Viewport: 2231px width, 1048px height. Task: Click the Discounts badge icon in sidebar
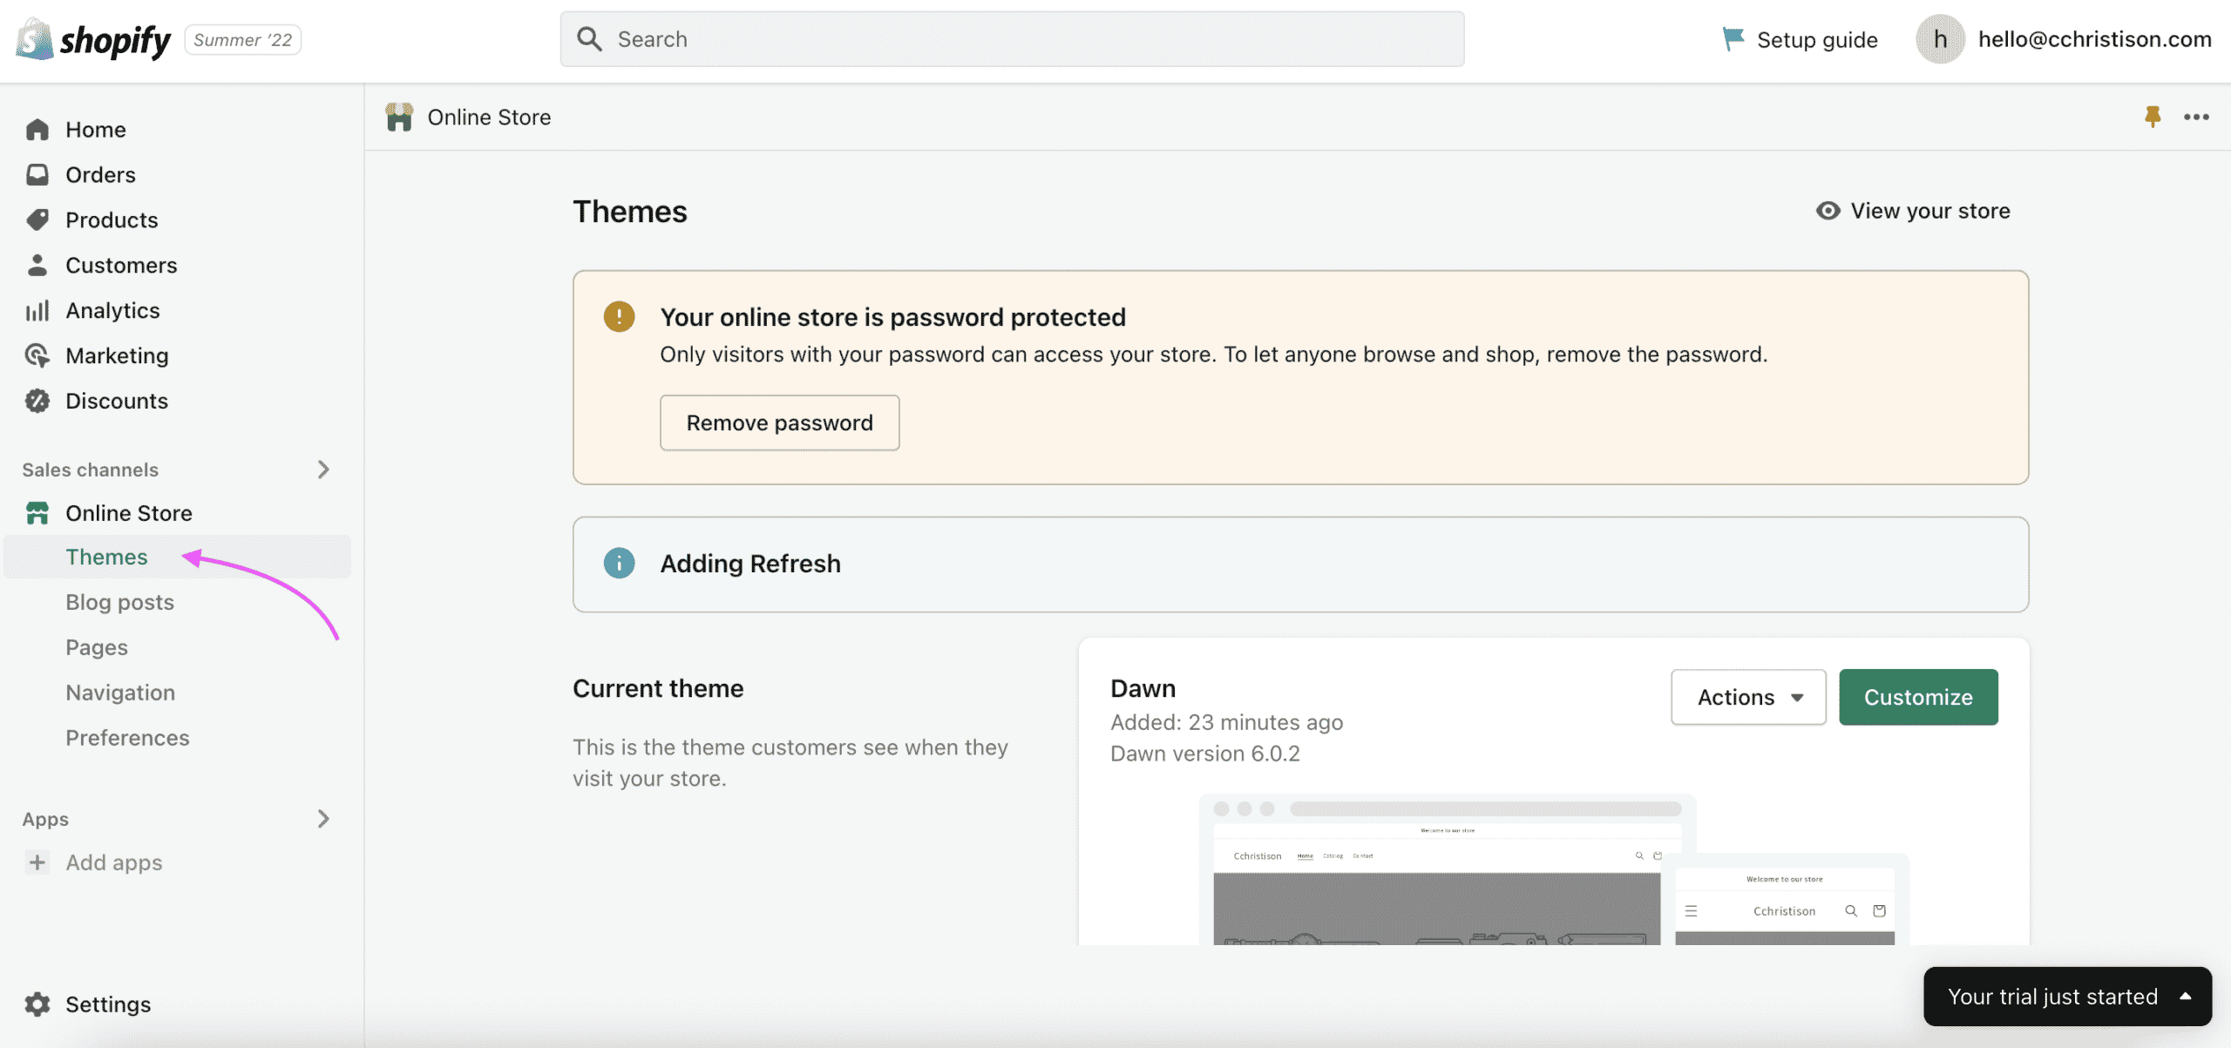pos(37,401)
